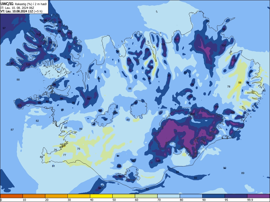
Task: Click the humidity value '78' on the map
Action: tap(229, 86)
